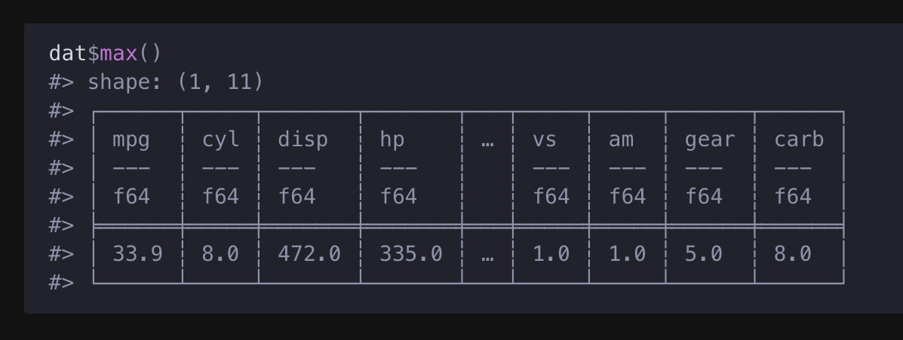This screenshot has width=903, height=340.
Task: Select the cyl column header
Action: [220, 139]
